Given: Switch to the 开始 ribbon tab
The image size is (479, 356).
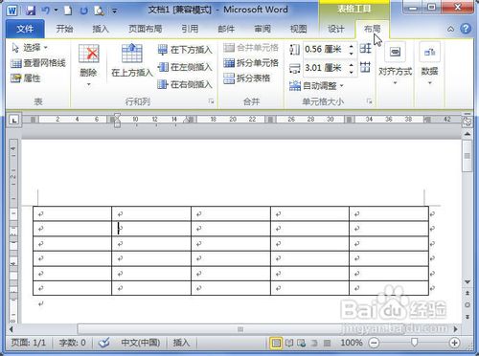Looking at the screenshot, I should point(64,29).
